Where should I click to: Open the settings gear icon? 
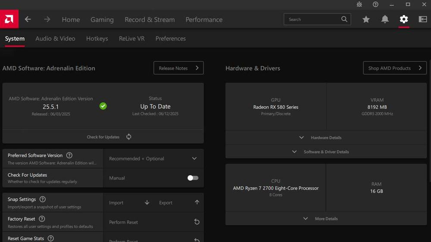click(x=403, y=19)
